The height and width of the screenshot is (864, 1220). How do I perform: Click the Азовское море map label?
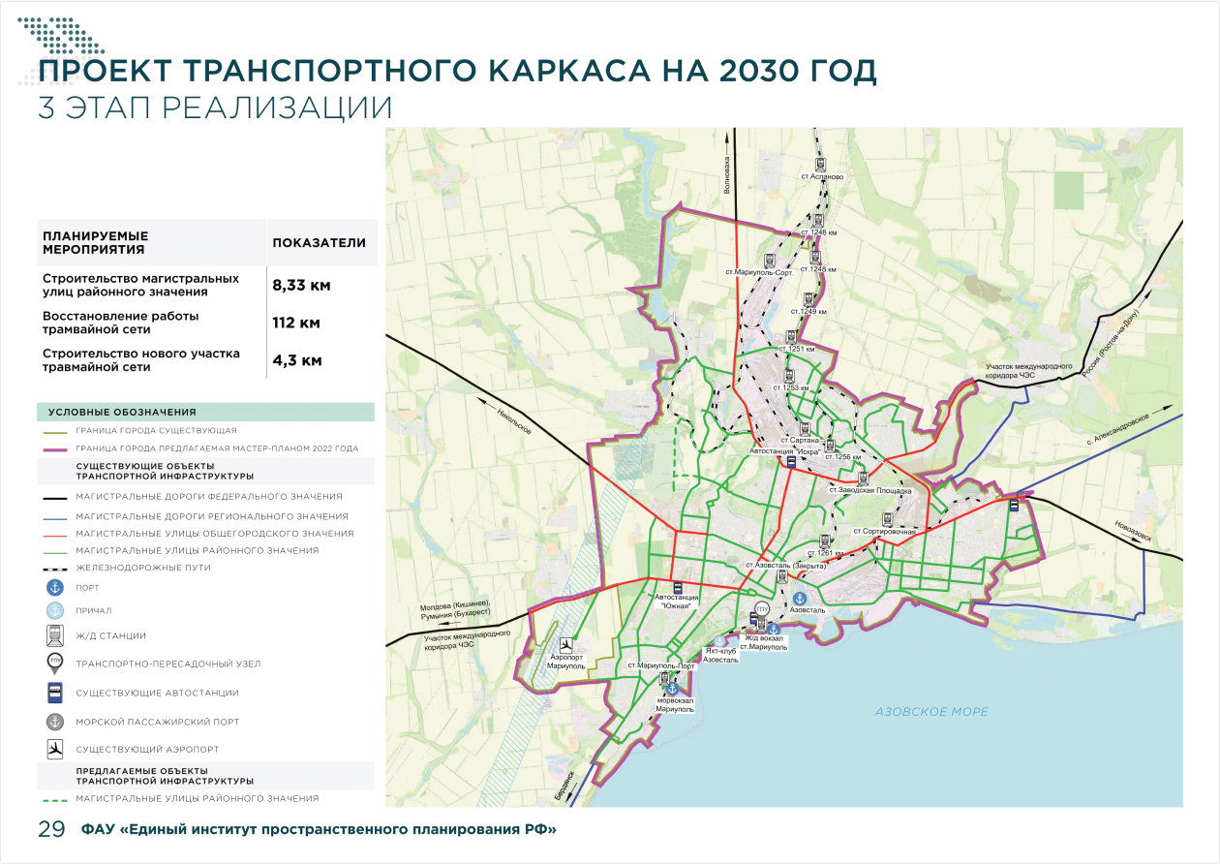(931, 712)
